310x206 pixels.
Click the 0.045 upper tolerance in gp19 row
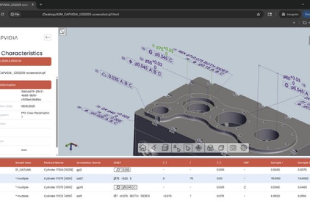pyautogui.click(x=220, y=187)
